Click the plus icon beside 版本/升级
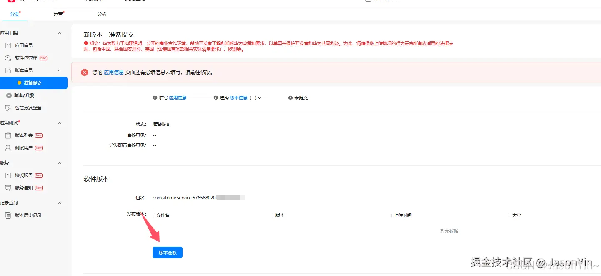Image resolution: width=601 pixels, height=276 pixels. point(9,95)
